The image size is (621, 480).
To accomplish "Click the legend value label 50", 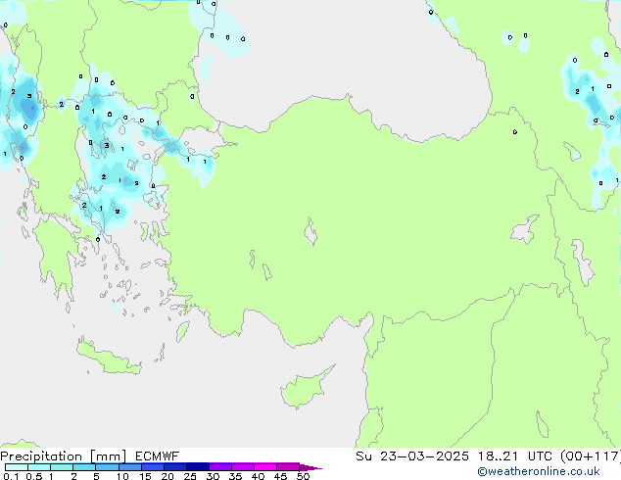I will tap(304, 476).
